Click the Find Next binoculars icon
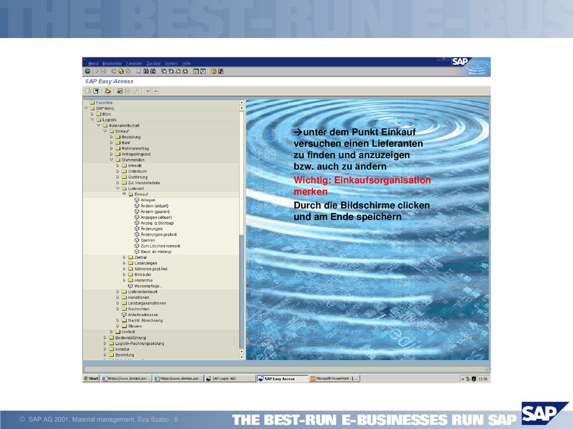This screenshot has width=573, height=429. pos(153,71)
